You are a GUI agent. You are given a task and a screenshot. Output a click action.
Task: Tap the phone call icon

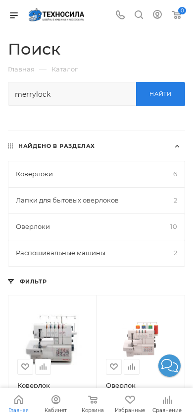[120, 15]
